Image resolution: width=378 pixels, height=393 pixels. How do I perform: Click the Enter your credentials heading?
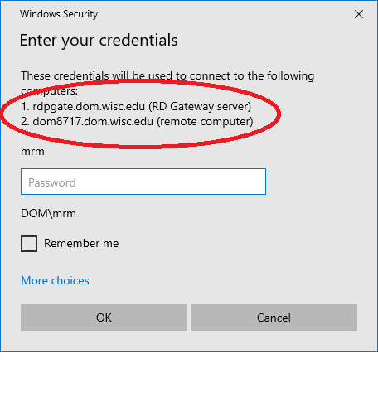coord(99,41)
